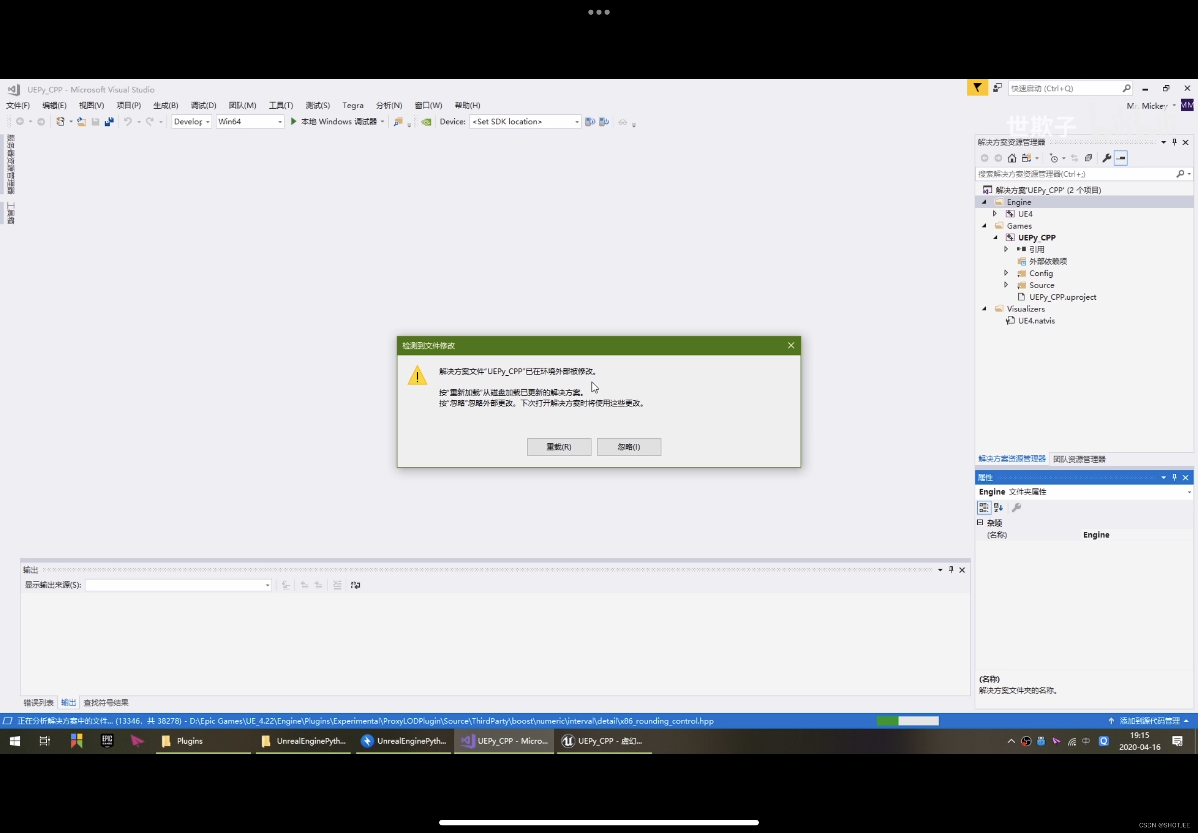
Task: Click the 添加到源代码管理 status bar button
Action: pyautogui.click(x=1149, y=721)
